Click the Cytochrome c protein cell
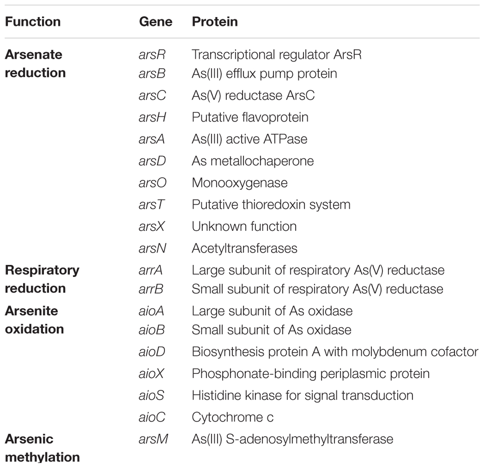The height and width of the screenshot is (468, 485). tap(233, 417)
